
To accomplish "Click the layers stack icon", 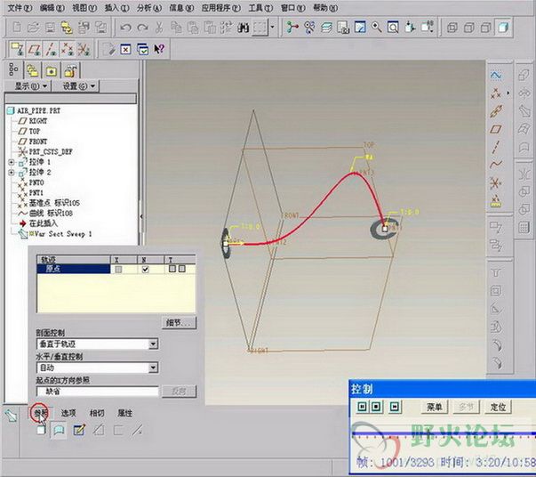I will tap(326, 28).
